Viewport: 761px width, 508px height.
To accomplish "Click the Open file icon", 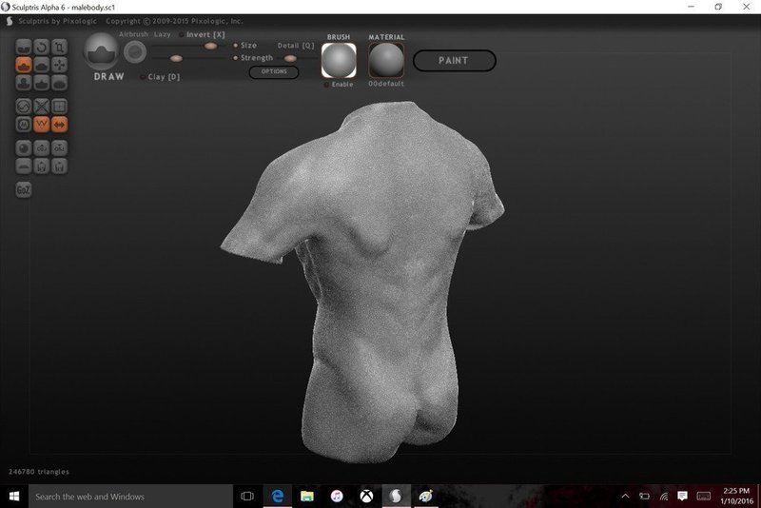I will coord(41,166).
